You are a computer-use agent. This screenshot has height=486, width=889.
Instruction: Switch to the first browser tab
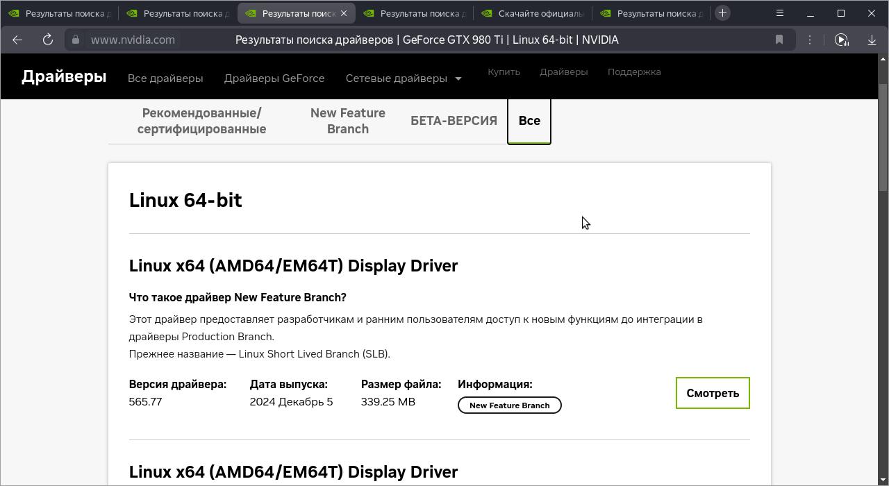59,13
